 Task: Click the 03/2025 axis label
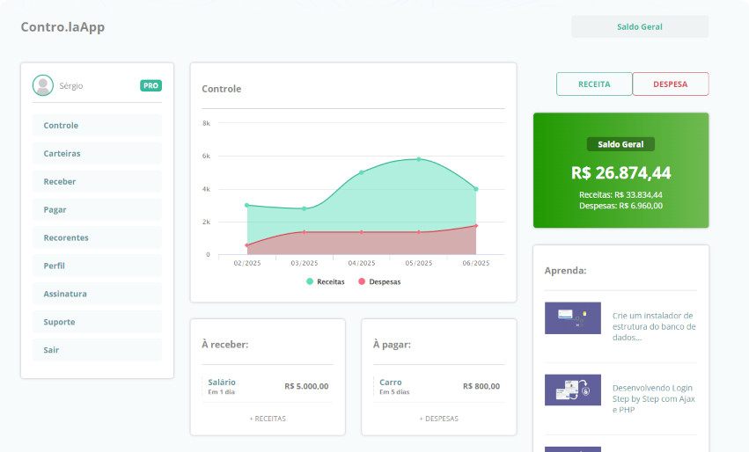tap(305, 263)
